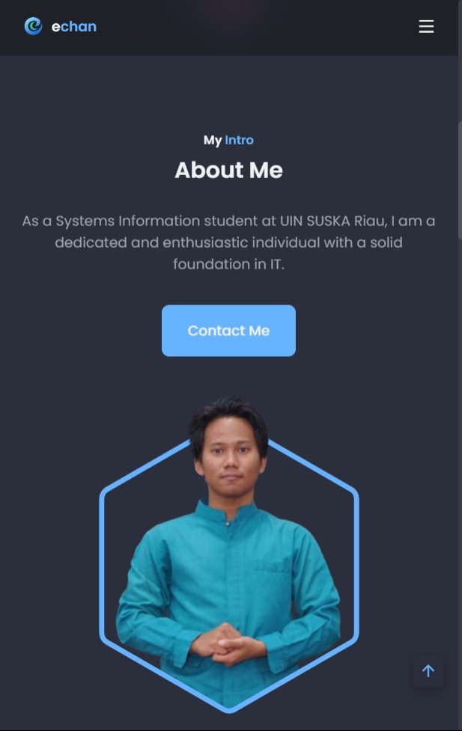Click the blue hexagon frame border
Screen dimensions: 462x731
click(x=102, y=560)
